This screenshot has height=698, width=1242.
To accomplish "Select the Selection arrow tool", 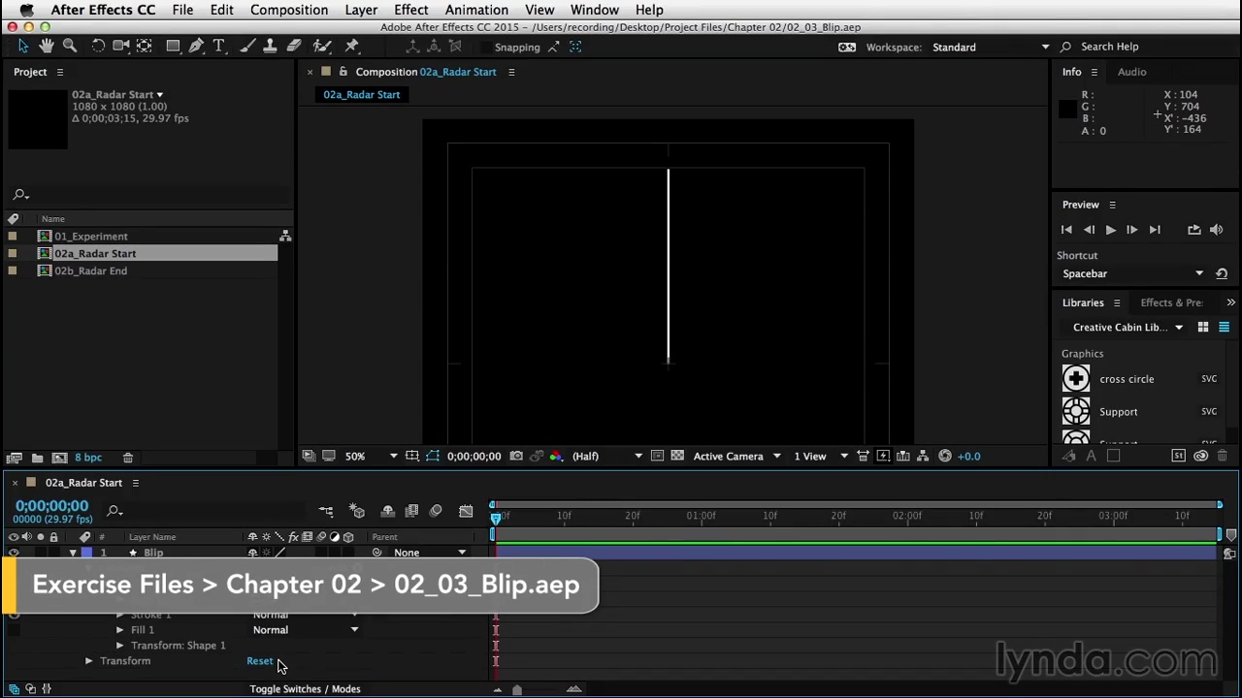I will pyautogui.click(x=23, y=47).
